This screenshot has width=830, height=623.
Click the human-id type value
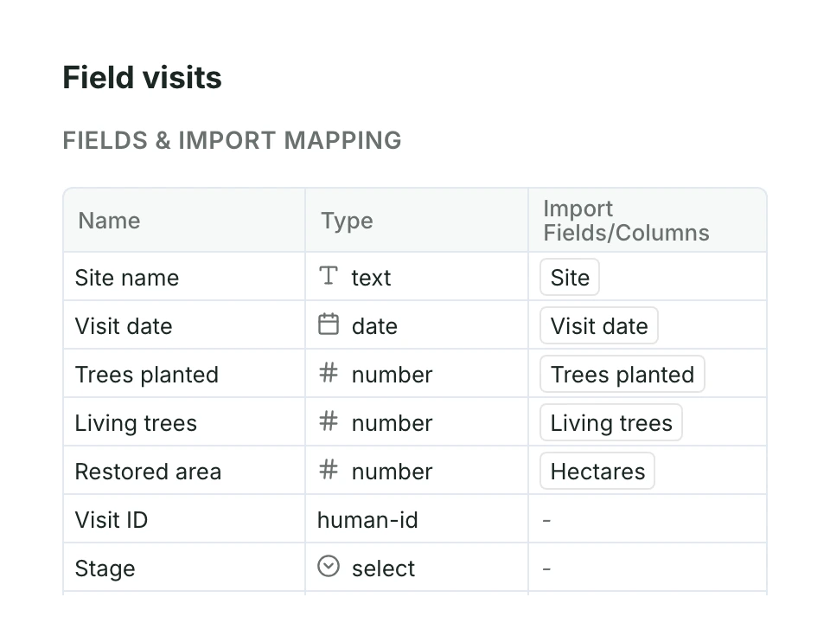pyautogui.click(x=367, y=520)
